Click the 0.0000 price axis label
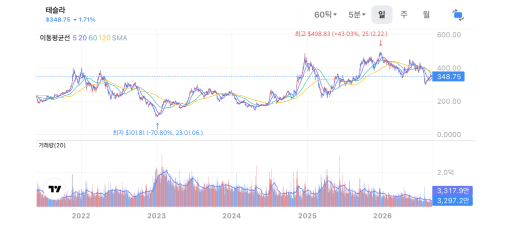 [x=448, y=135]
